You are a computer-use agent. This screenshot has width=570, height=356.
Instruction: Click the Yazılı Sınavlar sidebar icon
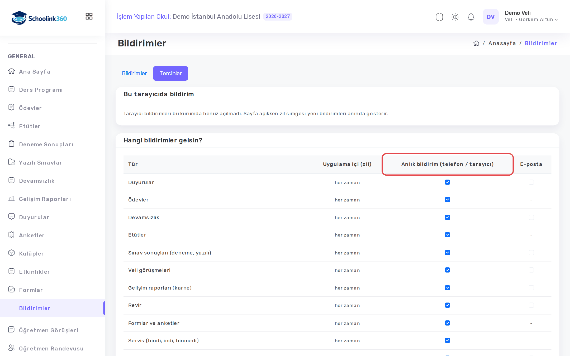(x=11, y=162)
